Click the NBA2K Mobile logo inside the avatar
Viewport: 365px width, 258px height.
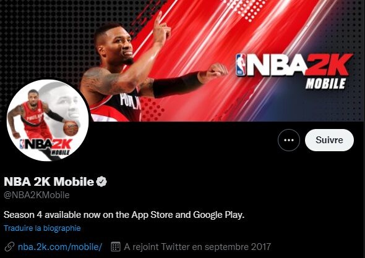(x=46, y=146)
